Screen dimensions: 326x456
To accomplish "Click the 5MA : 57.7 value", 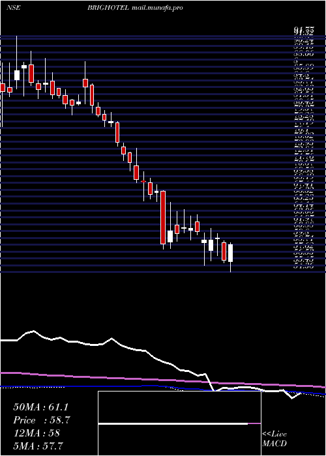I will (38, 446).
